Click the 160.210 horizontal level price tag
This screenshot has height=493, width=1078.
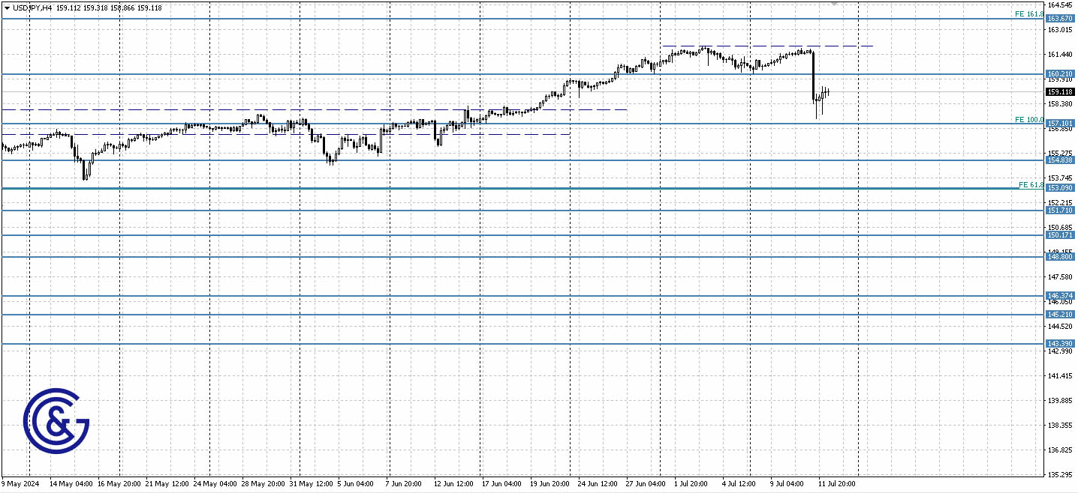(x=1060, y=73)
